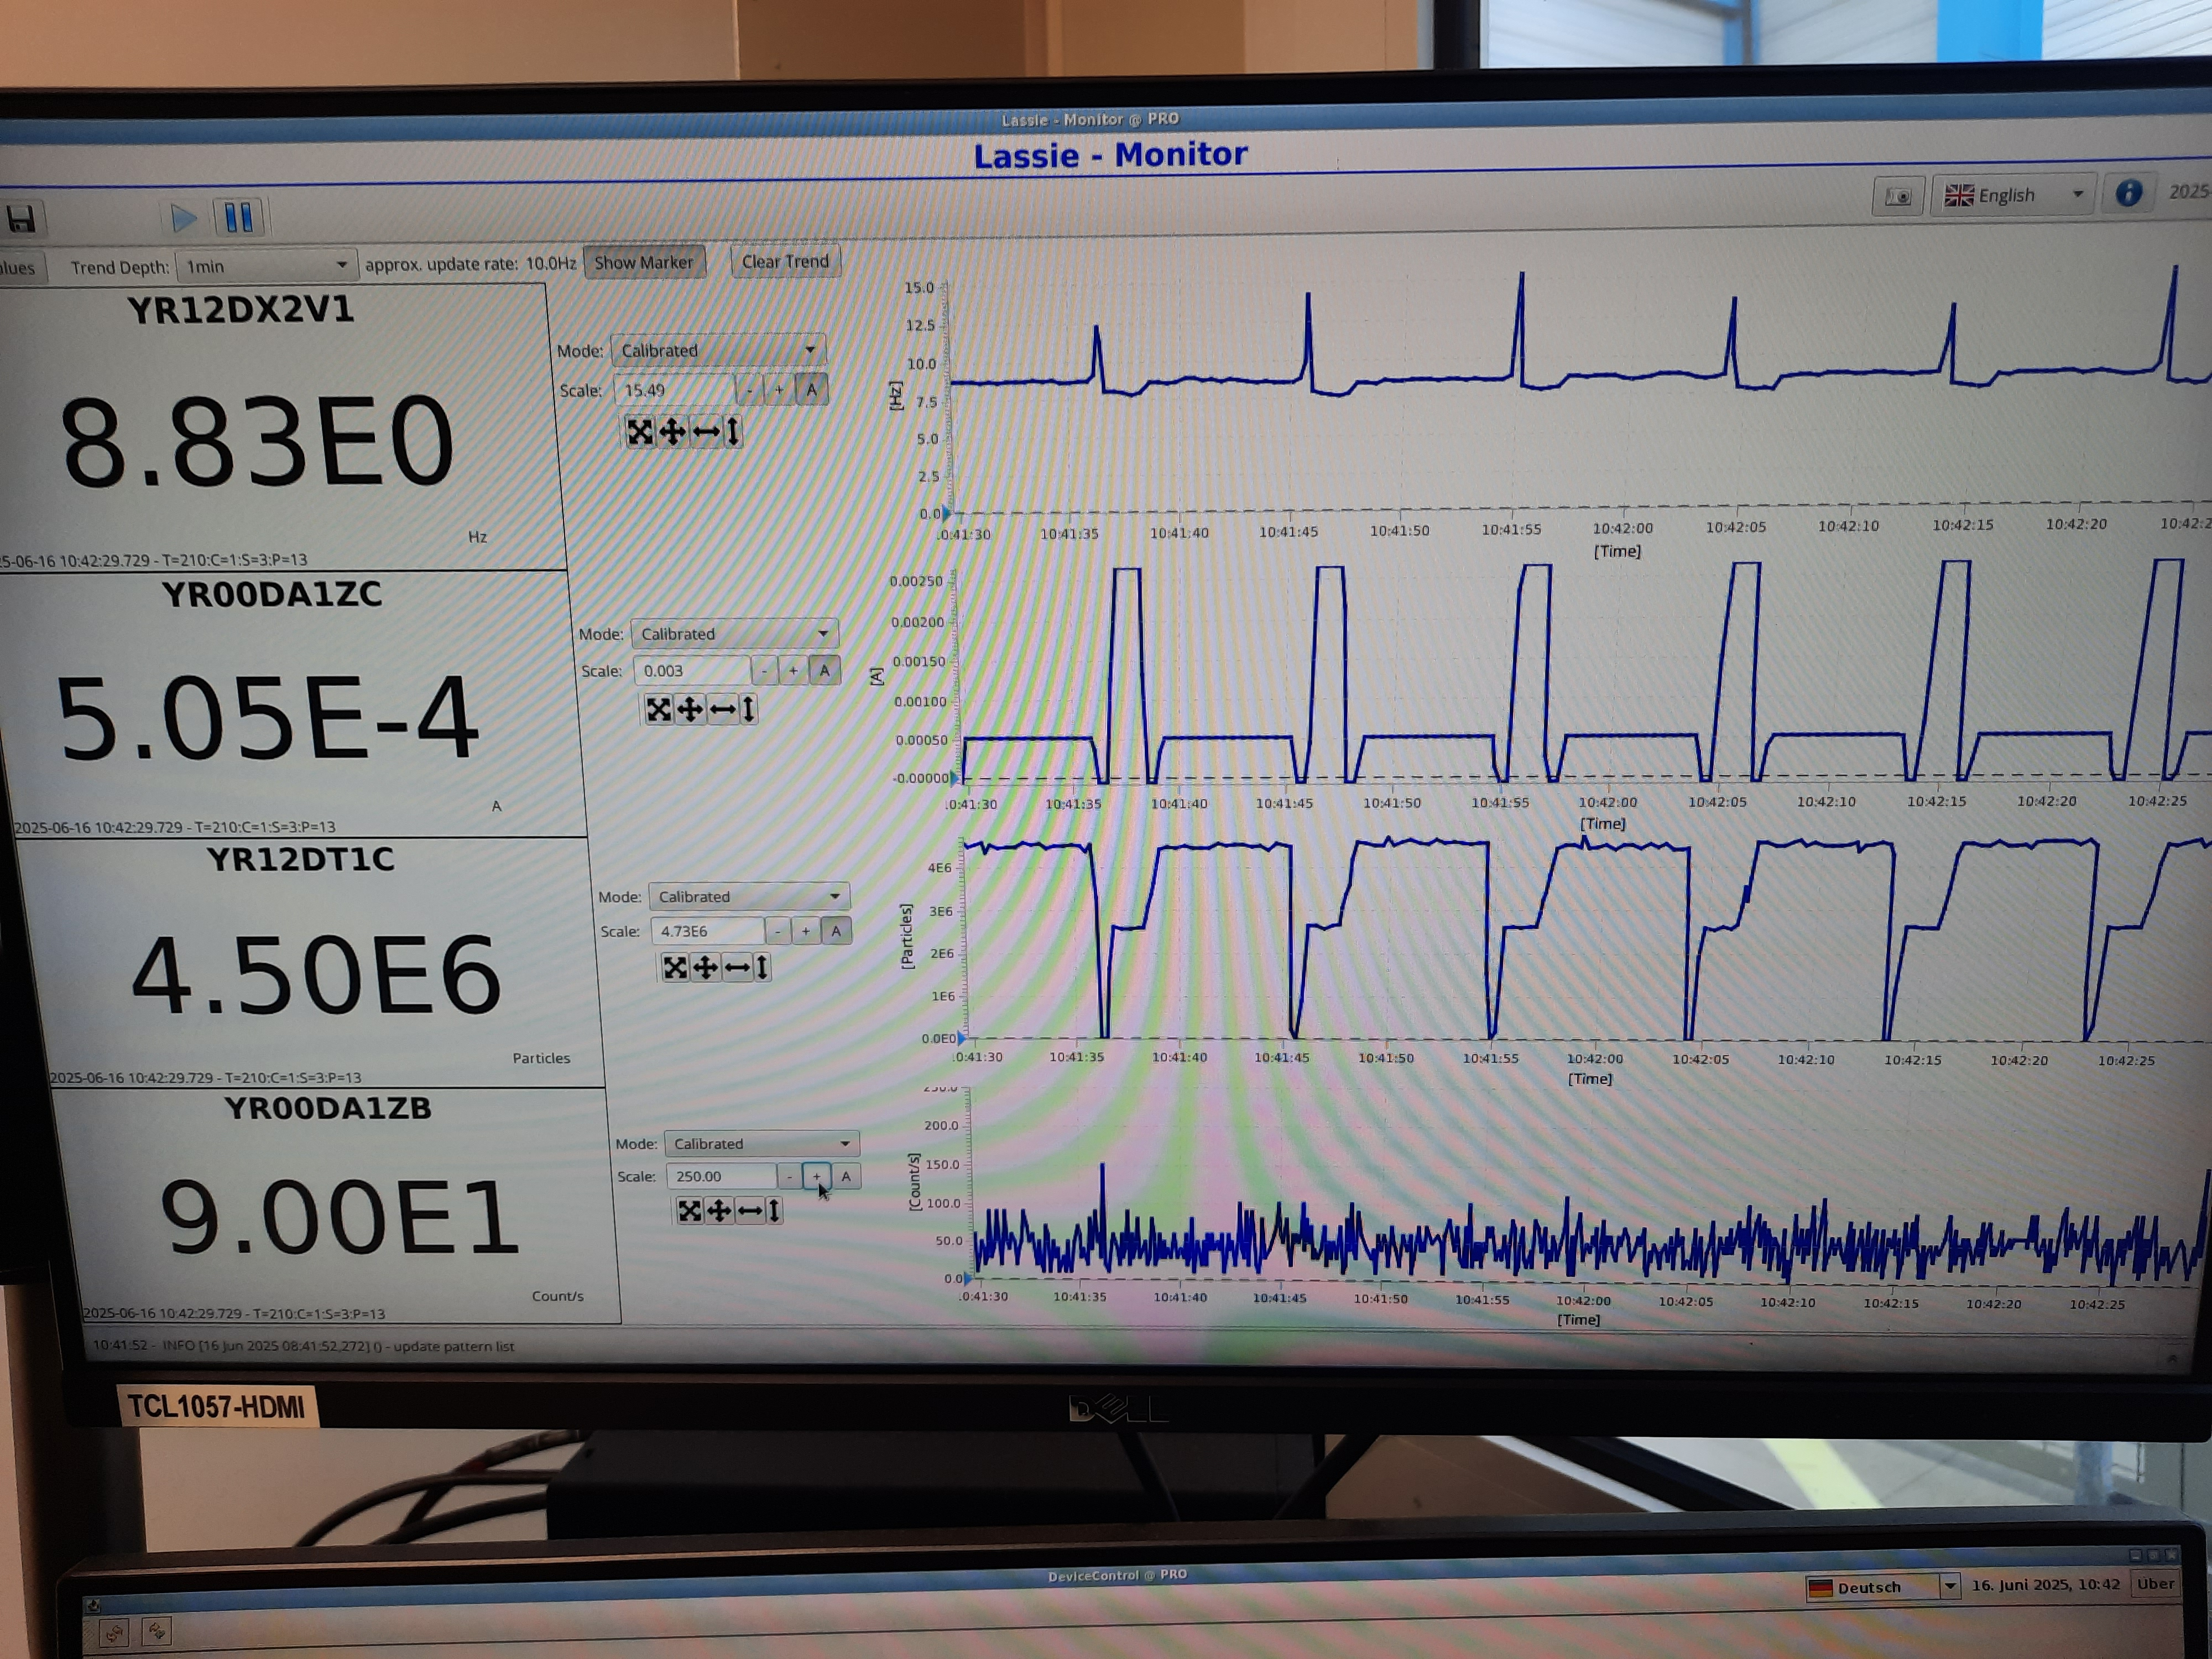Click YR12DX2V1 scale plus stepper button
Viewport: 2212px width, 1659px height.
tap(779, 389)
